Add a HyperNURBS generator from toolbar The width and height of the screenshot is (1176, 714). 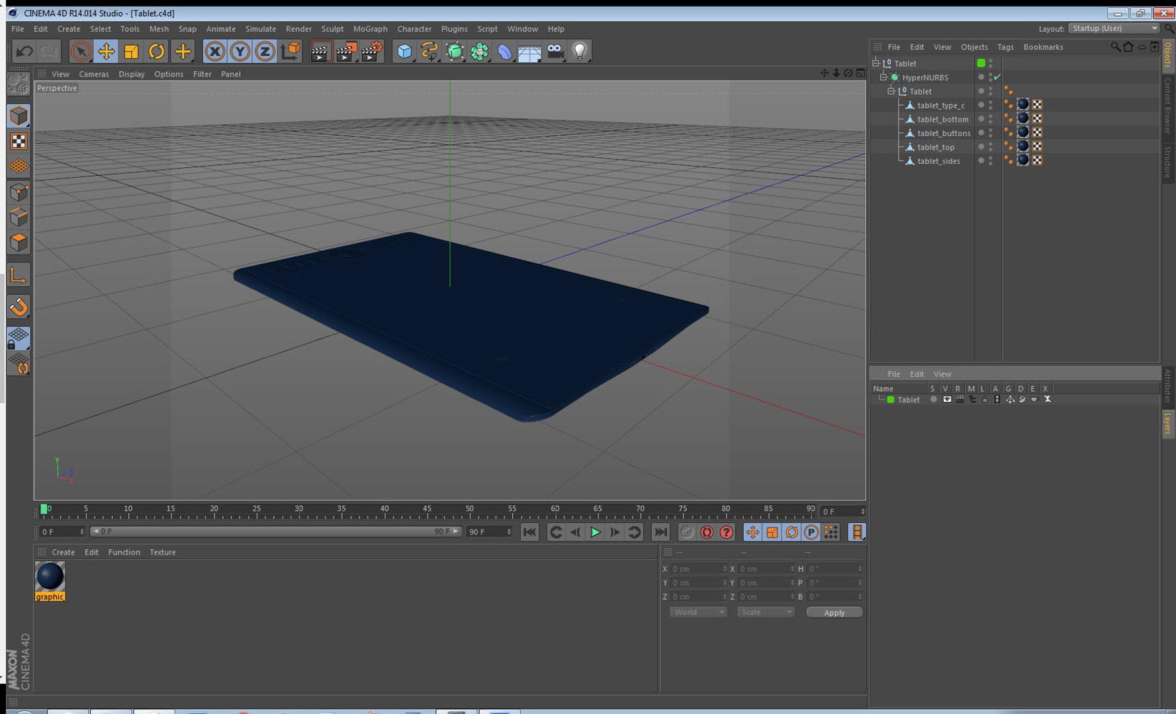tap(455, 51)
